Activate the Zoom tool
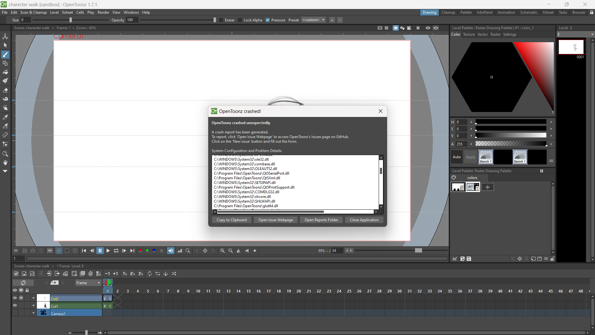Image resolution: width=595 pixels, height=335 pixels. 5,154
